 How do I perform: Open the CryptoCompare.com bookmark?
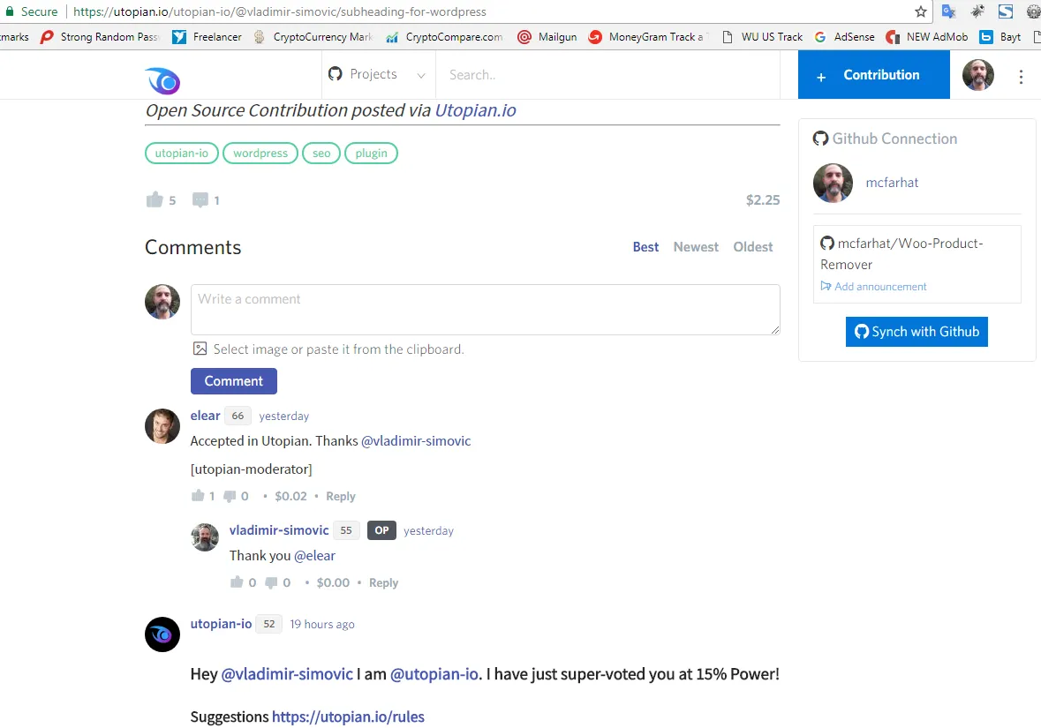(x=444, y=36)
